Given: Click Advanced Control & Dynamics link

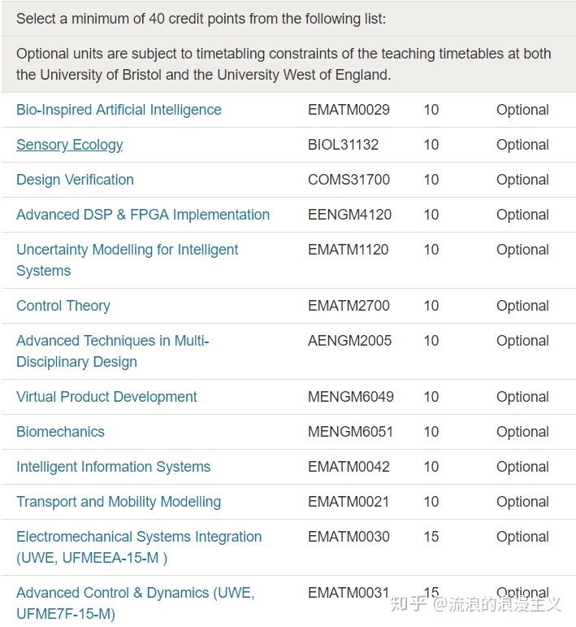Looking at the screenshot, I should (x=135, y=593).
